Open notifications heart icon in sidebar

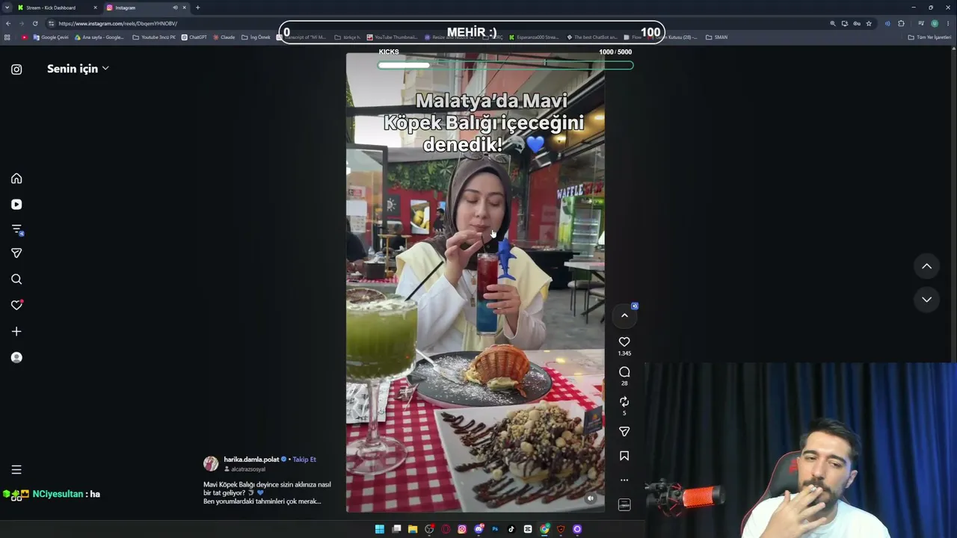pos(16,305)
